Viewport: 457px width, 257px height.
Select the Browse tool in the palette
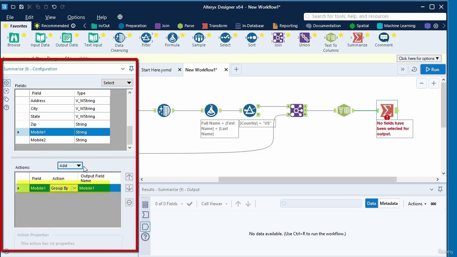point(14,40)
